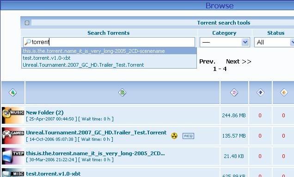Go to Next page of torrents
The height and width of the screenshot is (177, 294).
coord(239,62)
